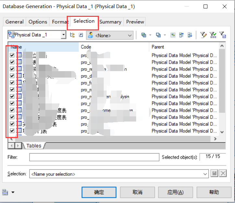This screenshot has height=203, width=235.
Task: Click the Use Graphical Selection icon
Action: tap(173, 35)
